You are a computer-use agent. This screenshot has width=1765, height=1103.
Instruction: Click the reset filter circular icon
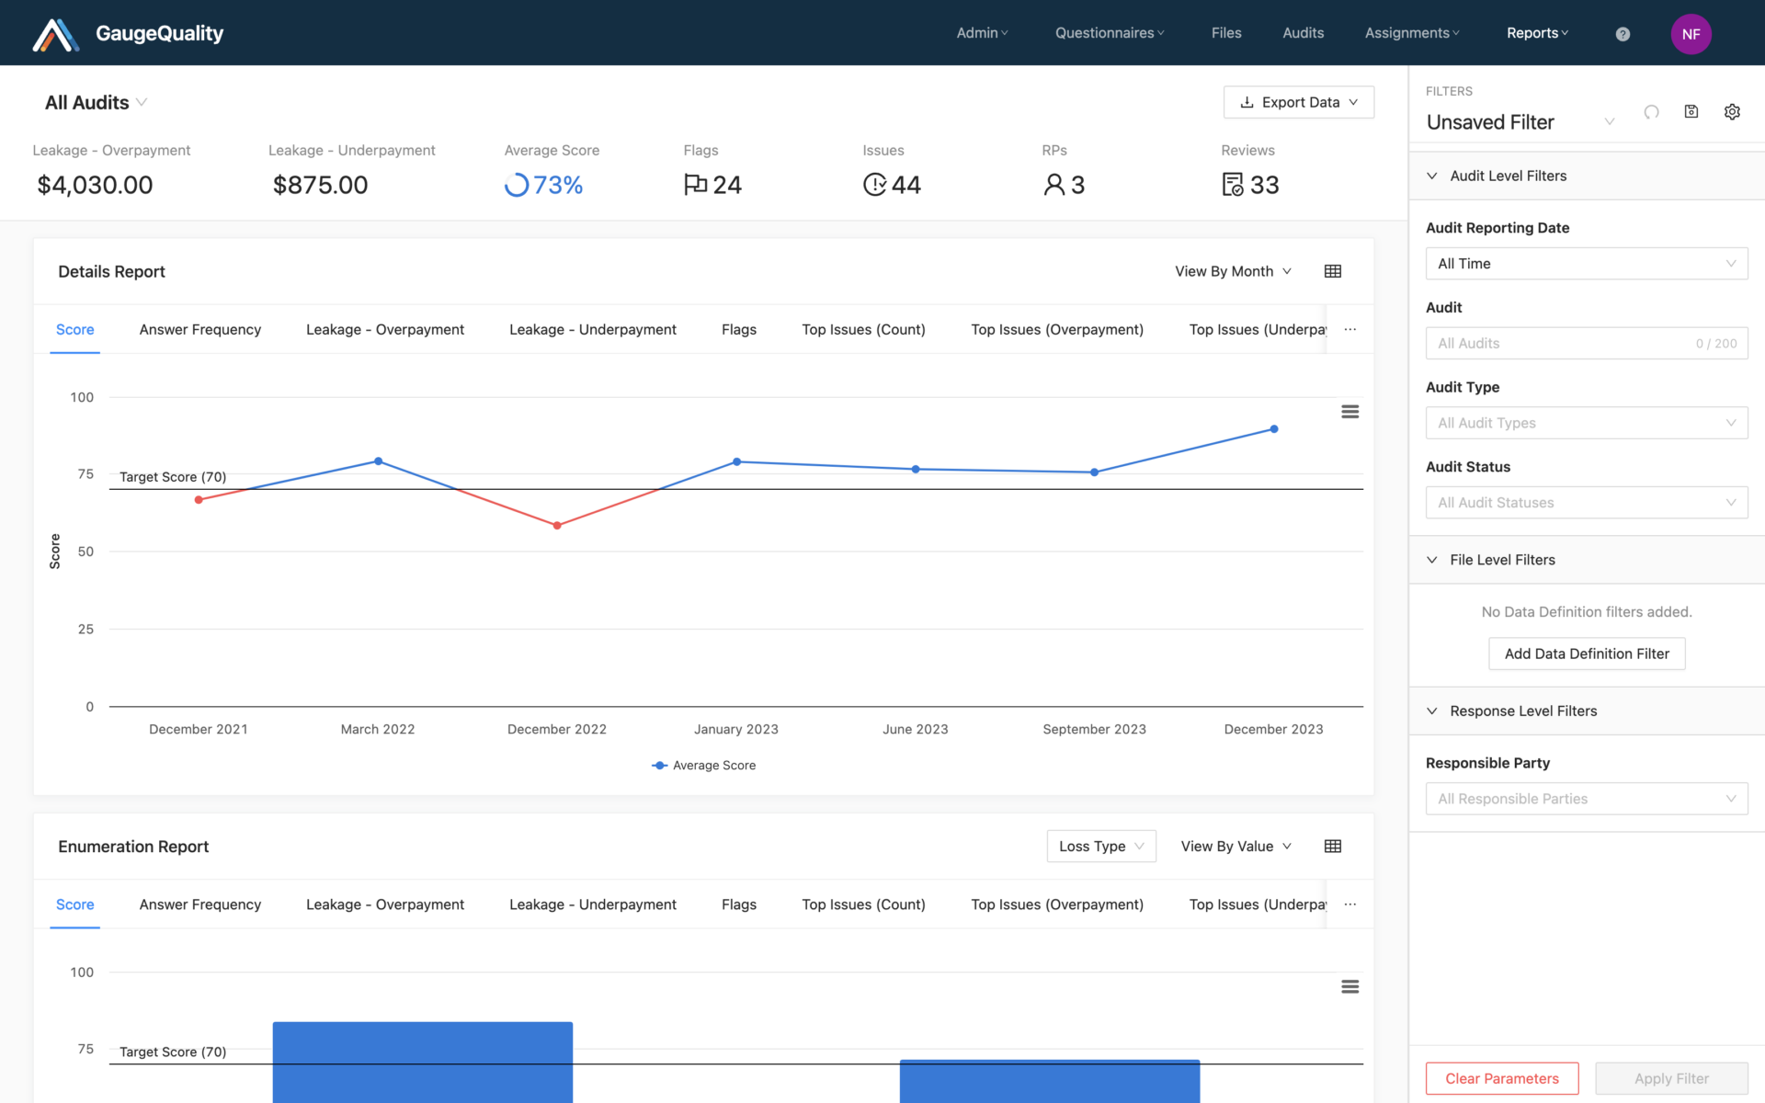point(1651,112)
